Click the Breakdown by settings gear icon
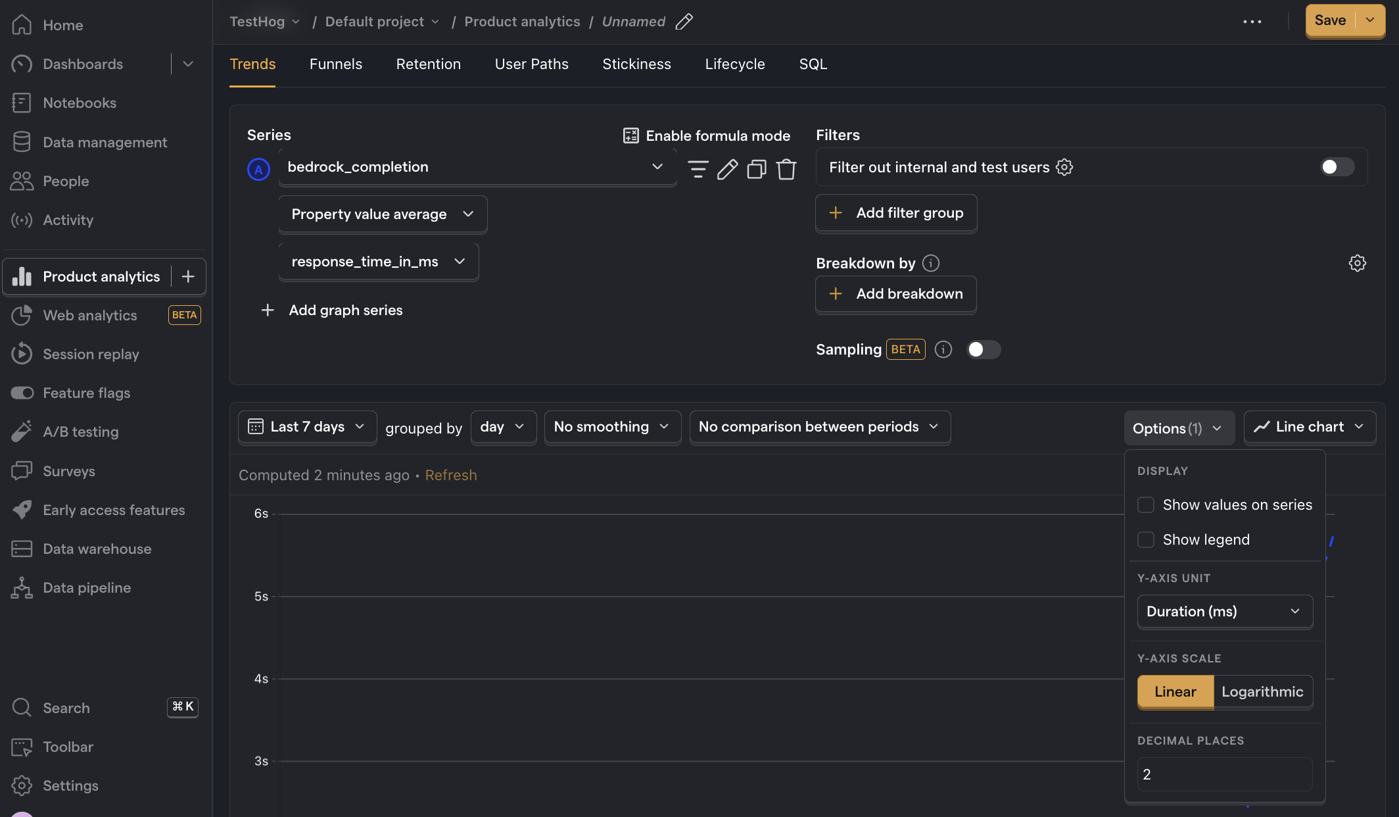Image resolution: width=1399 pixels, height=817 pixels. (1357, 262)
